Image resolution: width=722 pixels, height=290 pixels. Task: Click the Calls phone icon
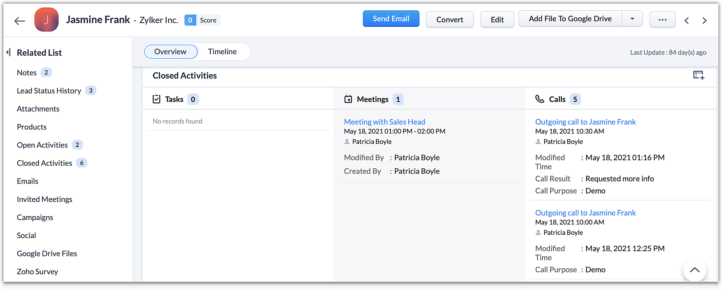[x=539, y=99]
